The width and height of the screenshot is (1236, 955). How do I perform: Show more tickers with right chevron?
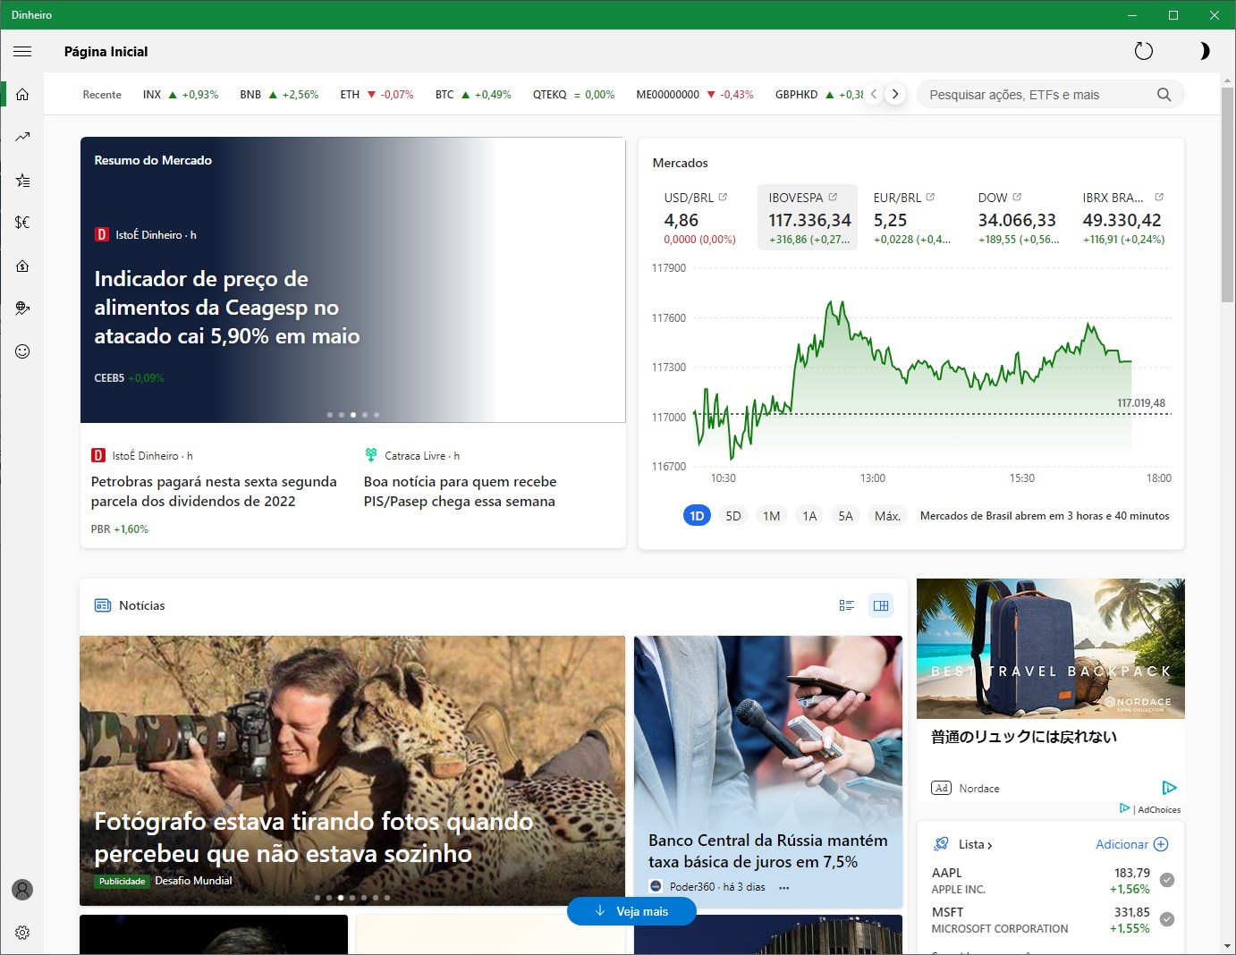[x=895, y=94]
